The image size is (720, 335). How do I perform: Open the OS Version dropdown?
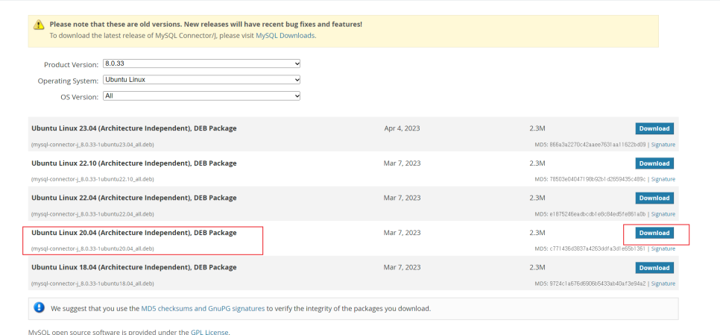pyautogui.click(x=201, y=96)
